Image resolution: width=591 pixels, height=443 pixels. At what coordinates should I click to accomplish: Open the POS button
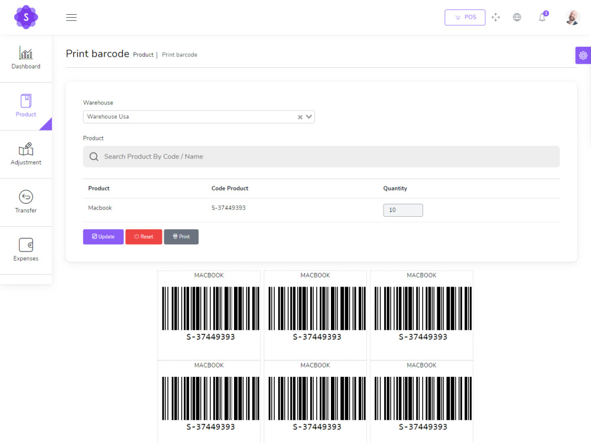point(465,17)
